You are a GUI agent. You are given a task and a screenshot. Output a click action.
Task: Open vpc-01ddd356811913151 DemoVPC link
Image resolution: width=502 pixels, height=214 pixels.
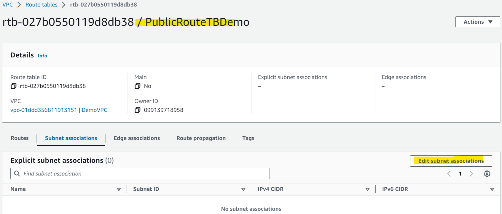click(x=59, y=110)
